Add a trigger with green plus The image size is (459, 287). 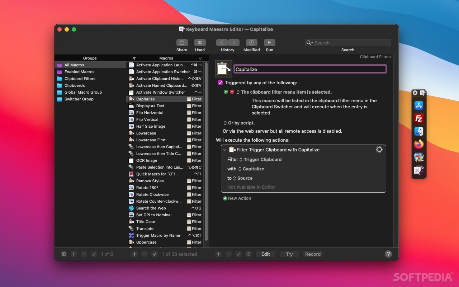tap(226, 92)
